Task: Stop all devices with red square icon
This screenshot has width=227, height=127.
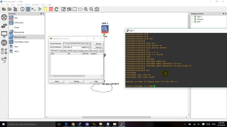Action: pos(51,9)
